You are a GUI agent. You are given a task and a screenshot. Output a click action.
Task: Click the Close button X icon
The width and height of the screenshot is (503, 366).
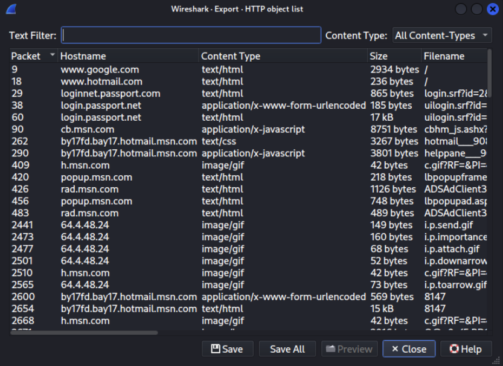point(394,349)
